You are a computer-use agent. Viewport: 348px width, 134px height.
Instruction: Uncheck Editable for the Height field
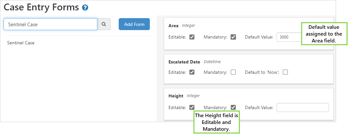point(192,107)
